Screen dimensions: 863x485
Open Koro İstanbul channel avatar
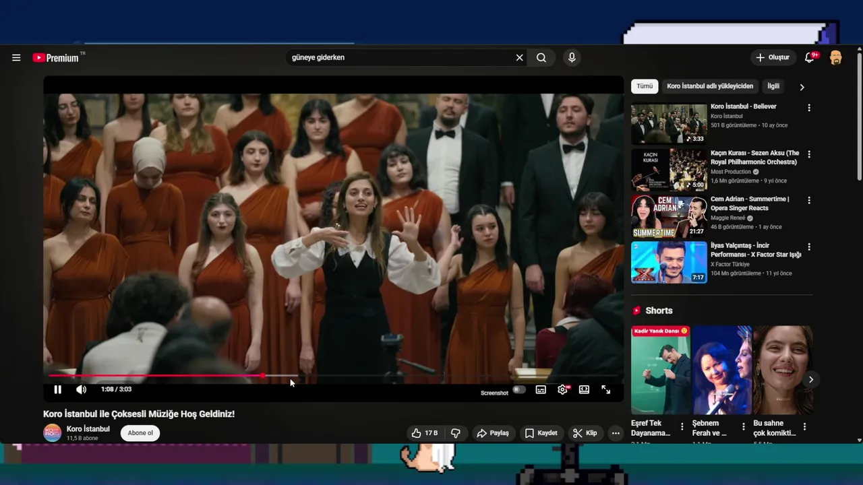52,433
